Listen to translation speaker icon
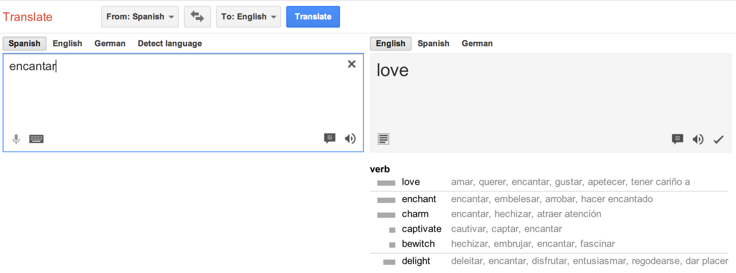Viewport: 736px width, 273px height. tap(698, 139)
